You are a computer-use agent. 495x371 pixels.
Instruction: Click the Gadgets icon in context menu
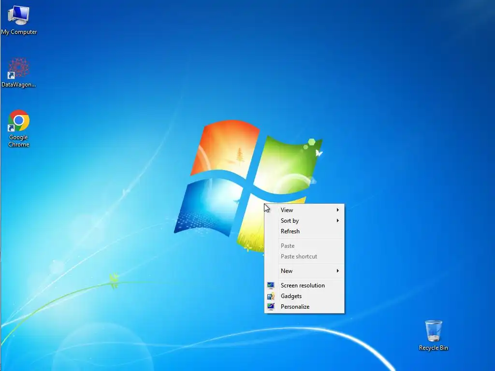pos(271,296)
